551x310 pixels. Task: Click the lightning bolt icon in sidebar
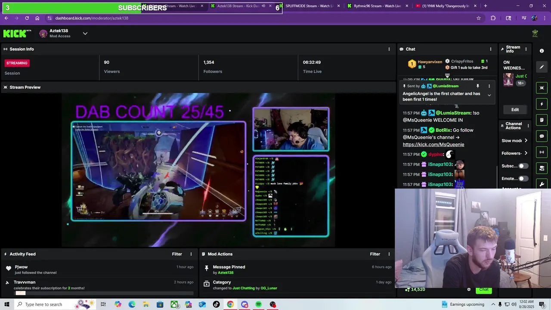(x=542, y=104)
